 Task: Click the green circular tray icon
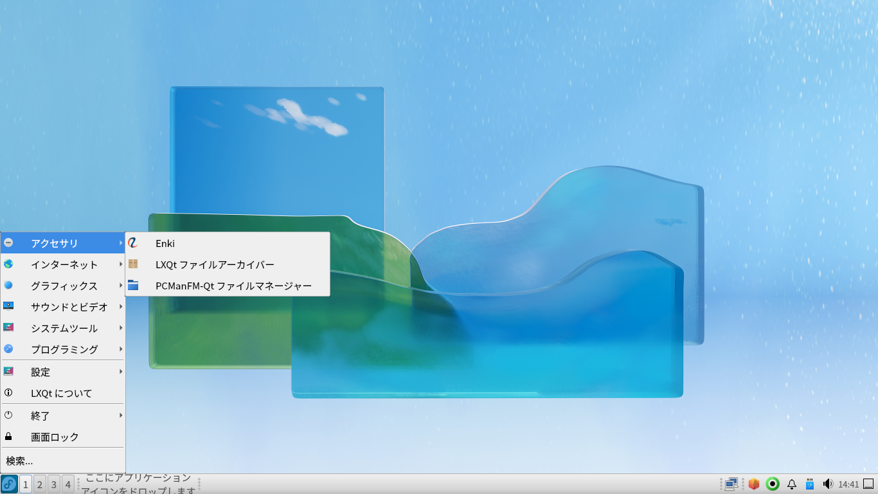(773, 484)
